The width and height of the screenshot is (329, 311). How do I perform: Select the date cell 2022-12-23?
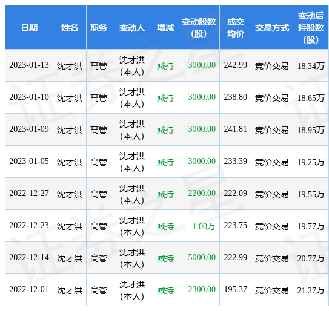click(x=29, y=225)
